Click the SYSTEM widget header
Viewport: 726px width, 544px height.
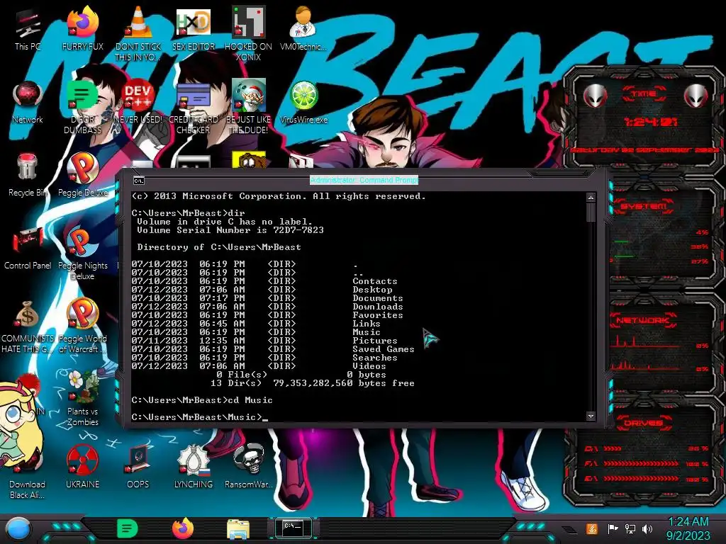point(644,206)
